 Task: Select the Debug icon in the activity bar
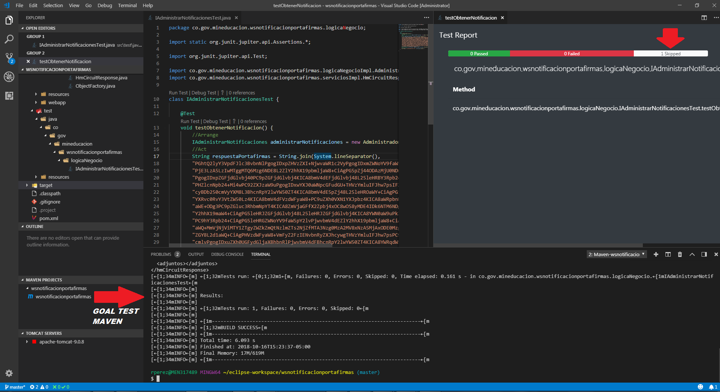click(x=9, y=77)
